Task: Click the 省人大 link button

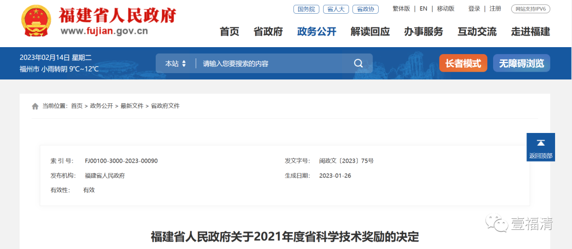Action: tap(336, 10)
